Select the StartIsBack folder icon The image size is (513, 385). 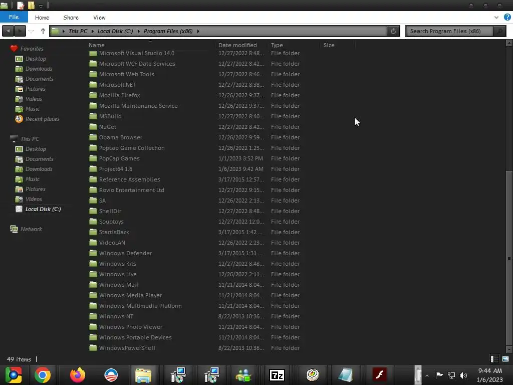tap(93, 232)
